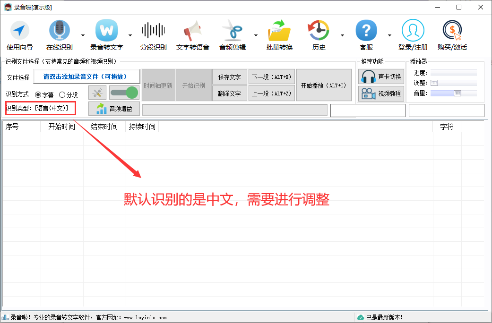Click the 字符 column header
Viewport: 492px width, 323px height.
click(x=447, y=127)
